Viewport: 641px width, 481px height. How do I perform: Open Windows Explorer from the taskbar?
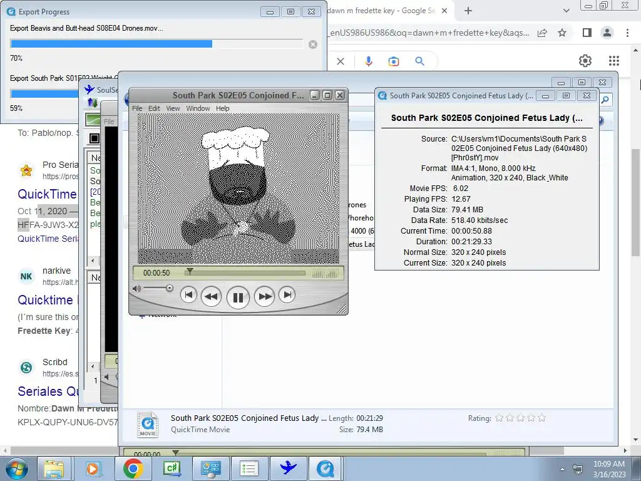click(54, 468)
